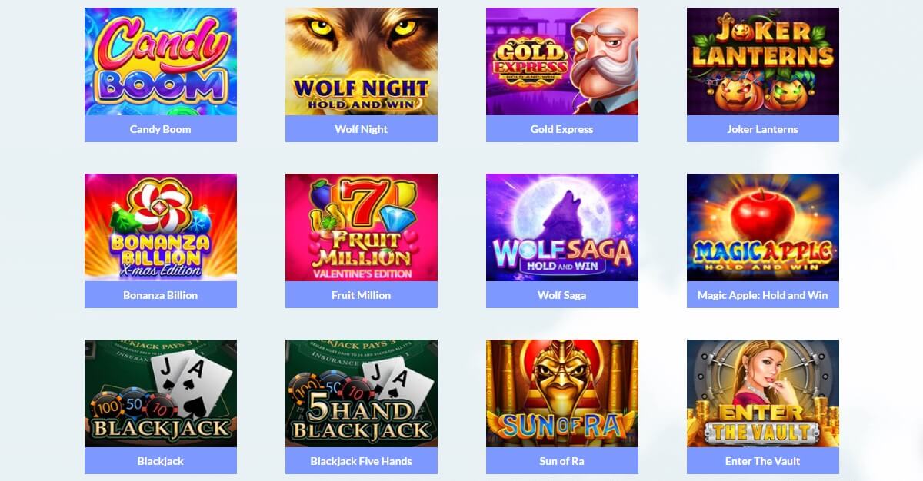This screenshot has width=923, height=481.
Task: Choose Bonanza Billion X-mas Edition image
Action: coord(161,227)
